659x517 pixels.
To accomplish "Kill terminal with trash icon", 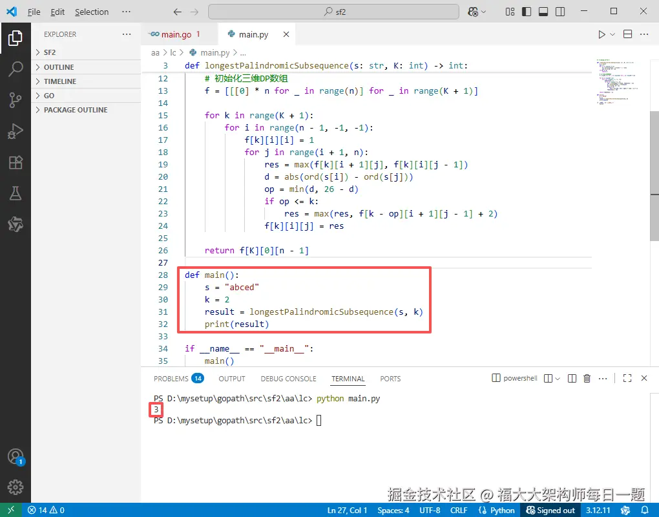I will point(587,379).
